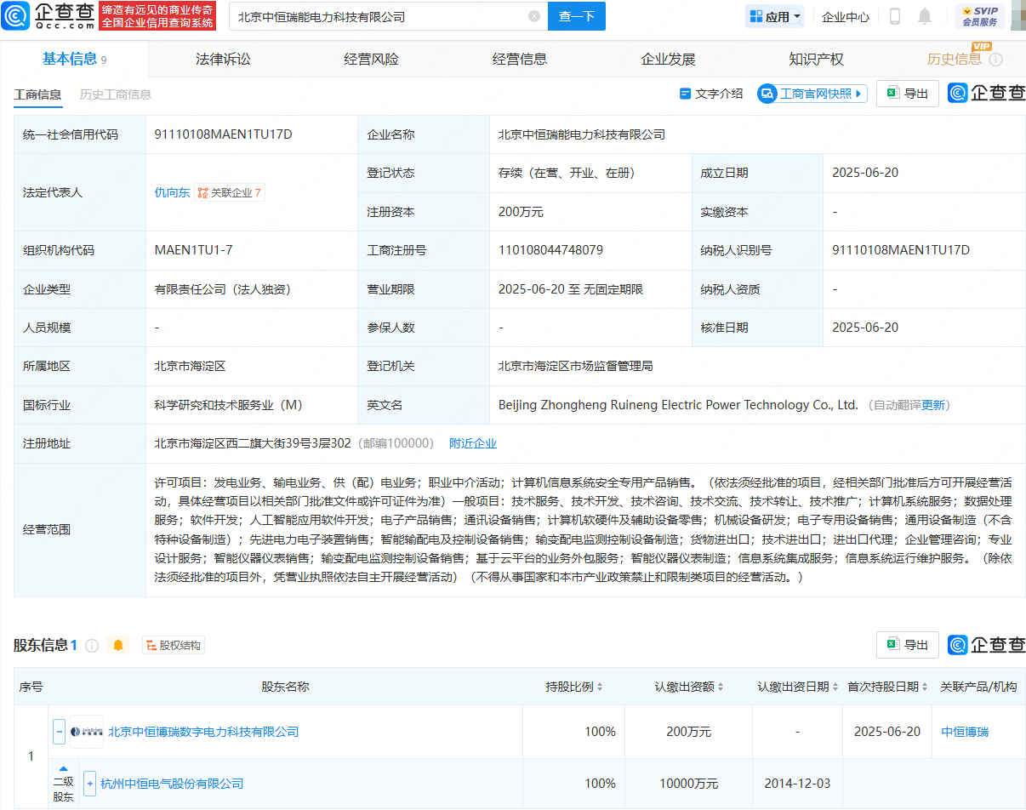The width and height of the screenshot is (1026, 810).
Task: Click the 2014-12-03 date cell
Action: tap(797, 784)
